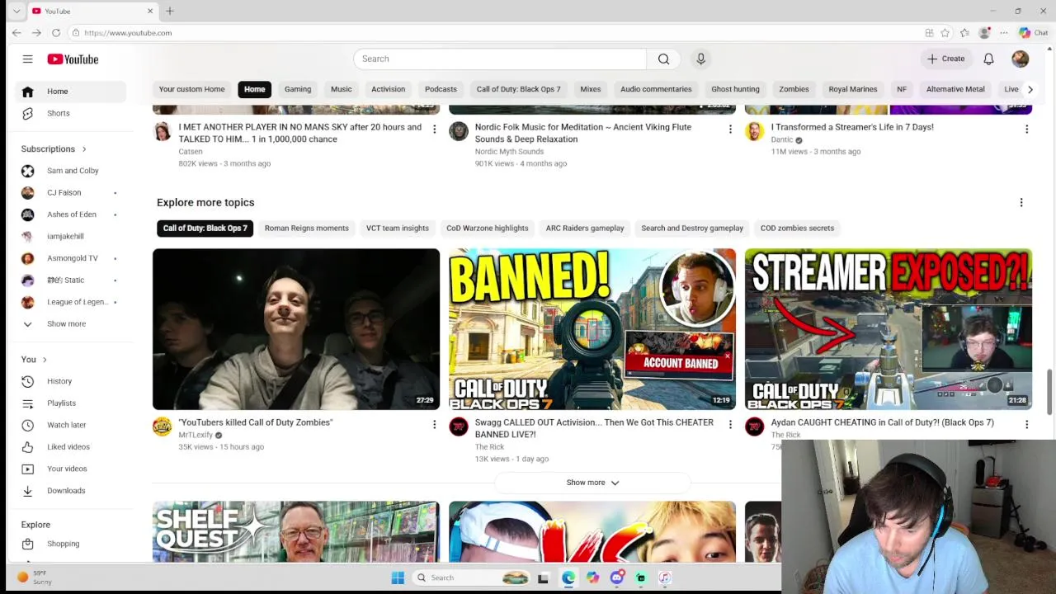
Task: Click the Nordic Myth Sounds channel avatar
Action: (x=459, y=131)
